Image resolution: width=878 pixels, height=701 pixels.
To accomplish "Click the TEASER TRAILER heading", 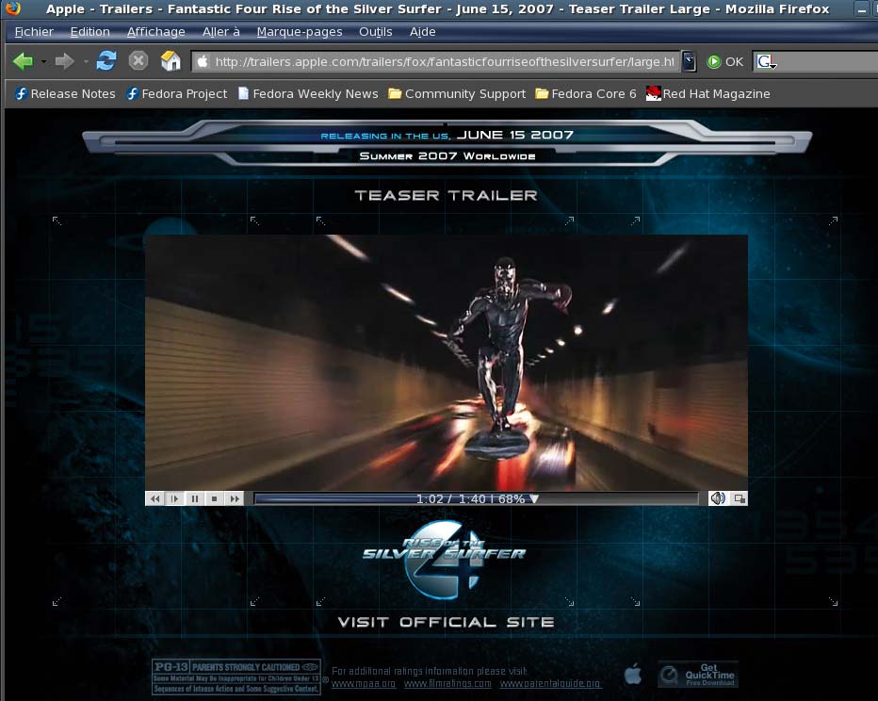I will (446, 195).
